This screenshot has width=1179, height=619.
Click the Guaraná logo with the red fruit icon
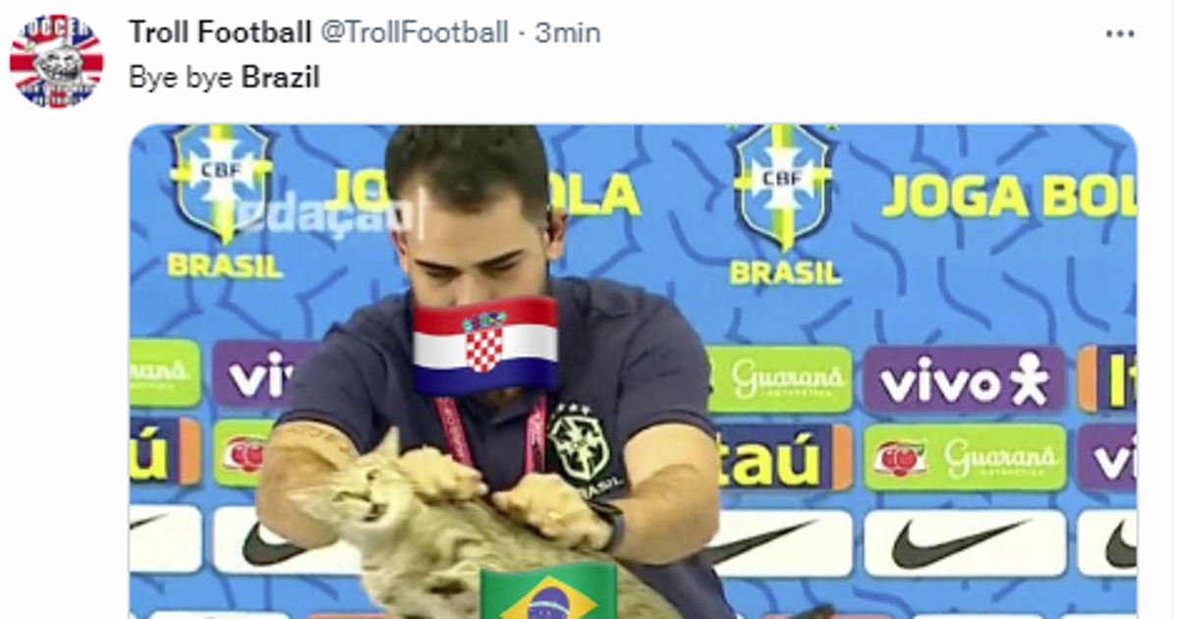coord(965,458)
